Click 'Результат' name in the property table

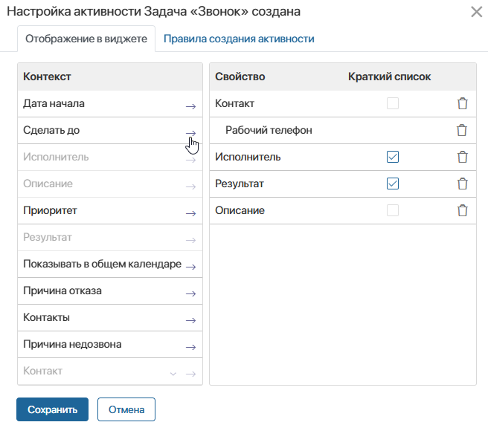pyautogui.click(x=240, y=184)
